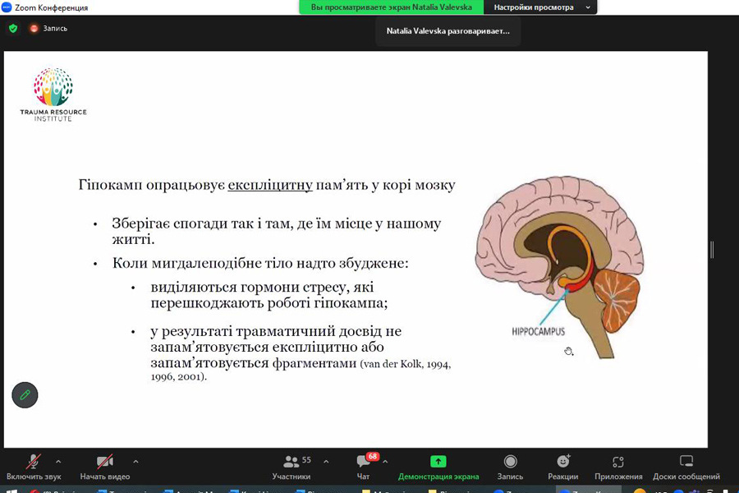Expand video options arrow beside Начать видео
The height and width of the screenshot is (493, 739).
135,462
